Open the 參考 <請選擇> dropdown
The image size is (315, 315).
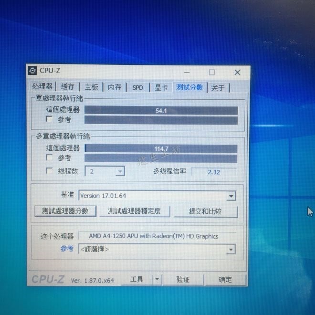[157, 249]
